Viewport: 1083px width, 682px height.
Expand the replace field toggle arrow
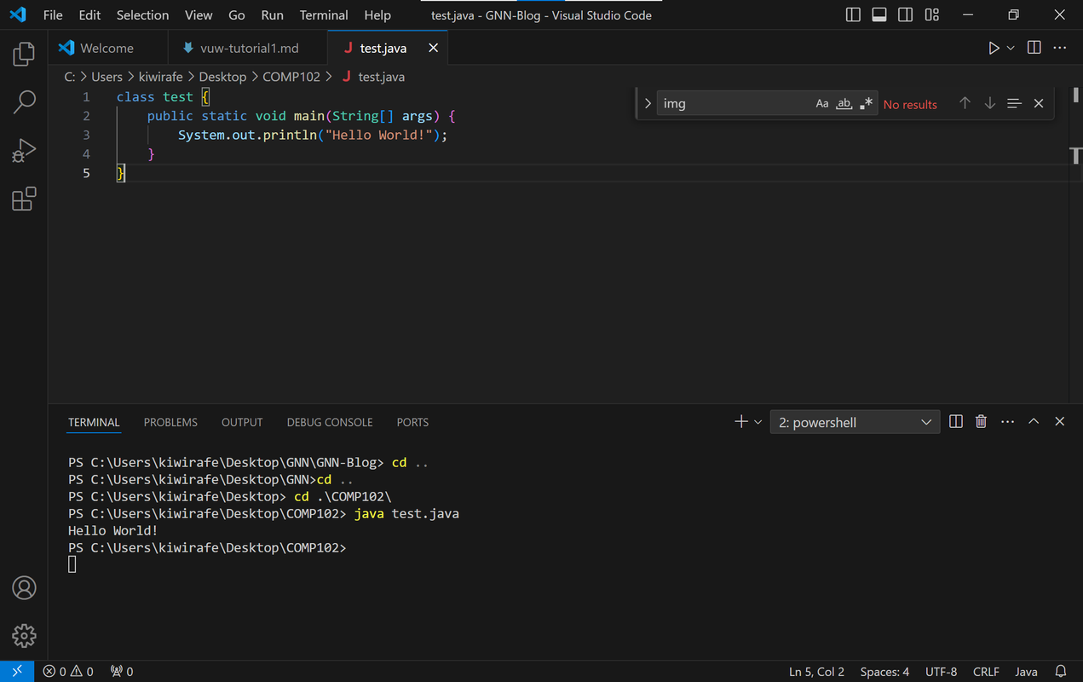(648, 103)
